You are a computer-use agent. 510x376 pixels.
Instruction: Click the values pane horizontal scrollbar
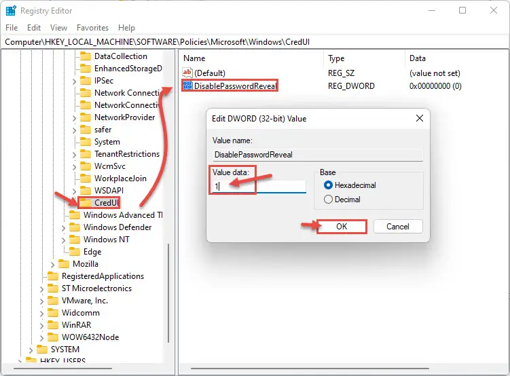[x=310, y=369]
